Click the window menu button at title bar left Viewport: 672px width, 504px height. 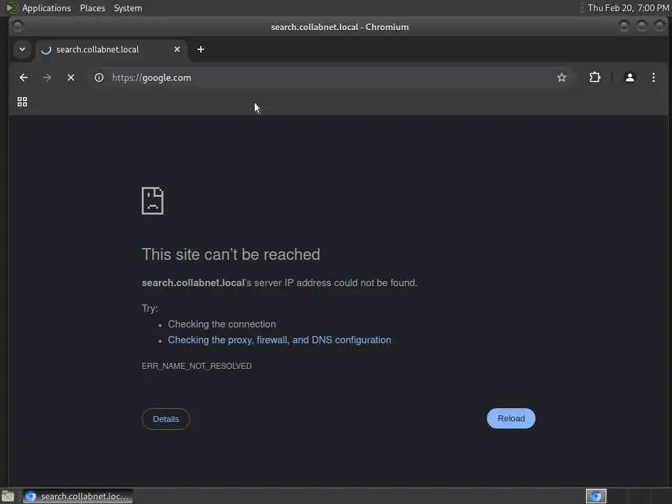click(18, 26)
